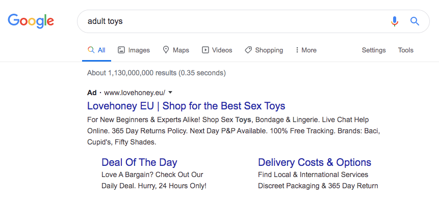Click the tag icon next to Shopping
Screen dimensions: 439x202
[248, 50]
